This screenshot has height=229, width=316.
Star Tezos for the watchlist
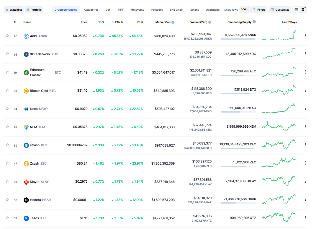coord(7,218)
